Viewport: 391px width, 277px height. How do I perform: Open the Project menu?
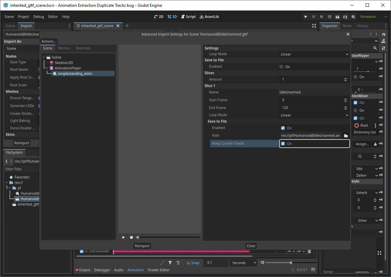click(23, 16)
